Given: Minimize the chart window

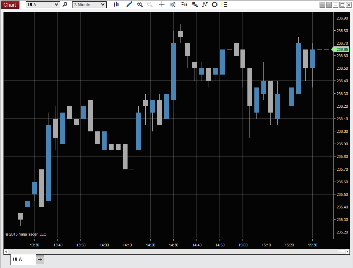Looking at the screenshot, I should tap(336, 5).
